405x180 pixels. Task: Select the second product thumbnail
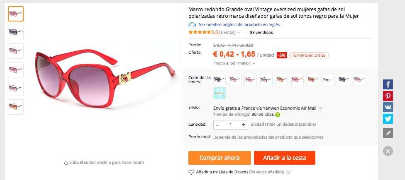point(16,32)
